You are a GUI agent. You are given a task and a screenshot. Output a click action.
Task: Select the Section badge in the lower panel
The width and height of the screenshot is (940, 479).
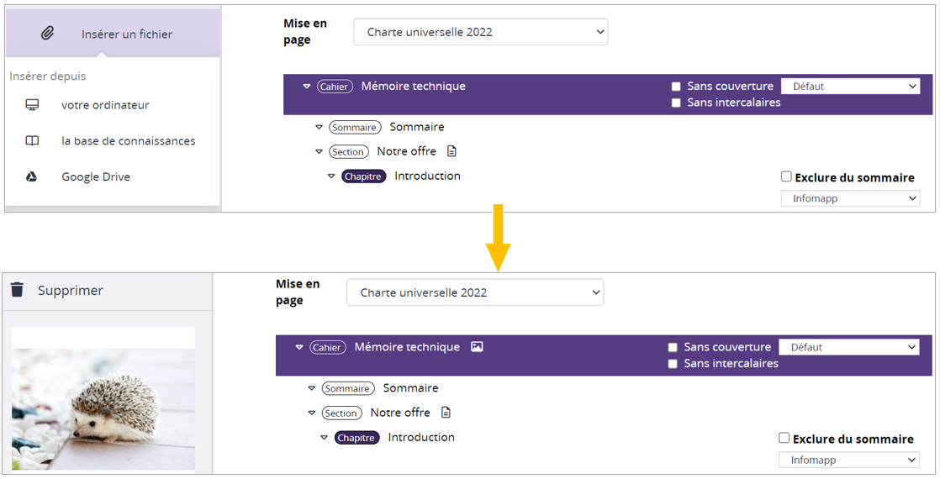pos(341,413)
